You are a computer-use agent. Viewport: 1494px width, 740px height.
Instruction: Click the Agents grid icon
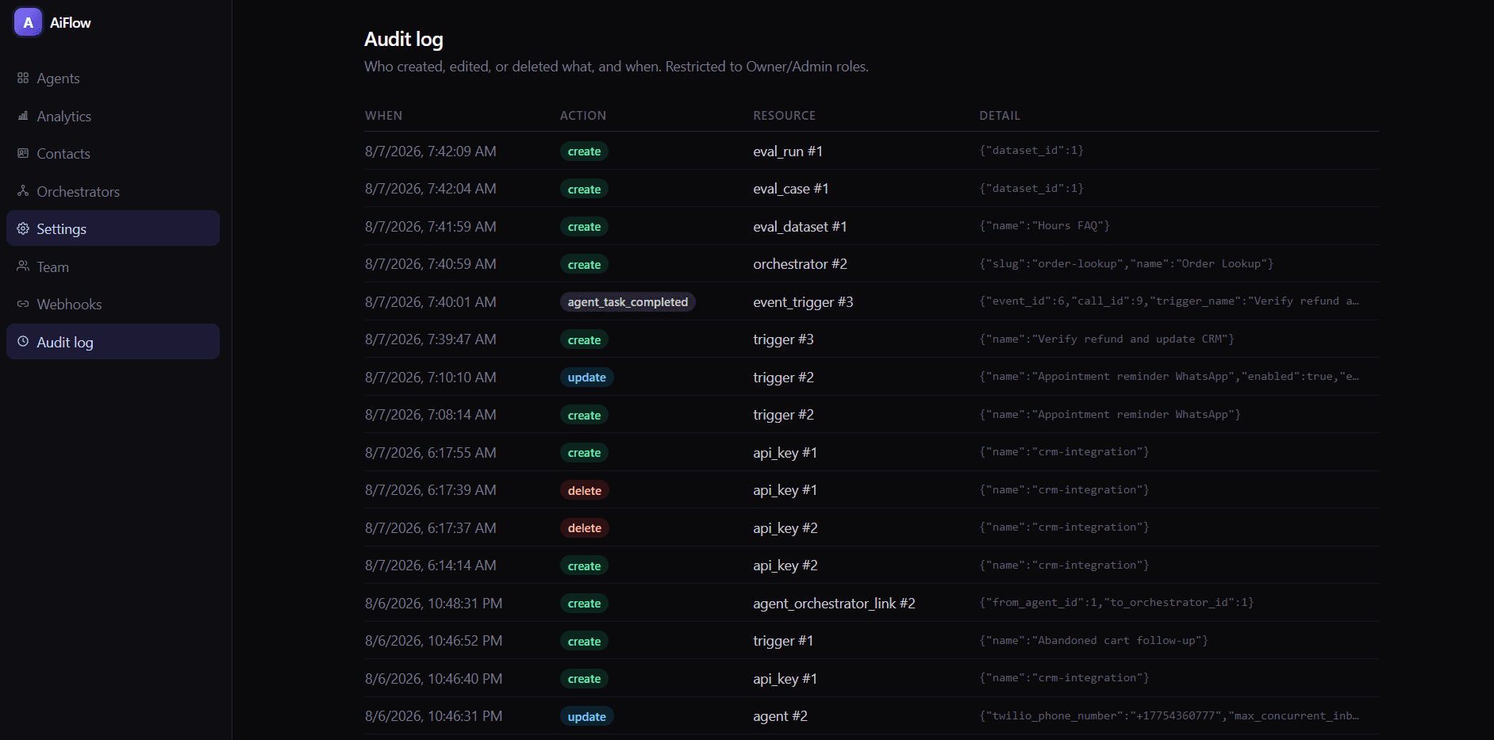pos(23,78)
